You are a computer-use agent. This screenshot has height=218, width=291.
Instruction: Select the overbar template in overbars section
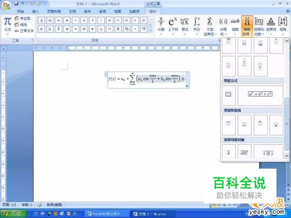click(229, 125)
